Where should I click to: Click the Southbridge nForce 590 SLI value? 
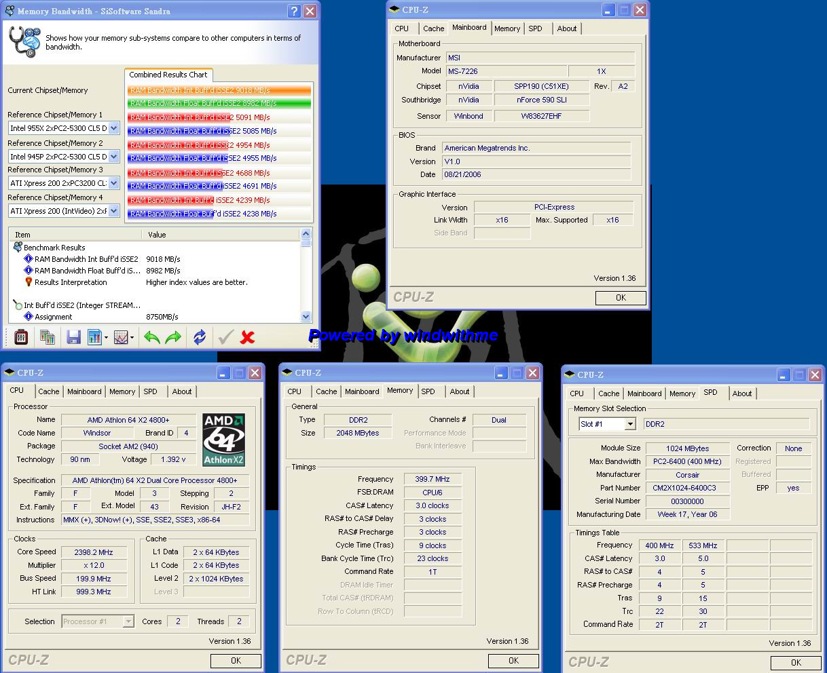click(541, 100)
